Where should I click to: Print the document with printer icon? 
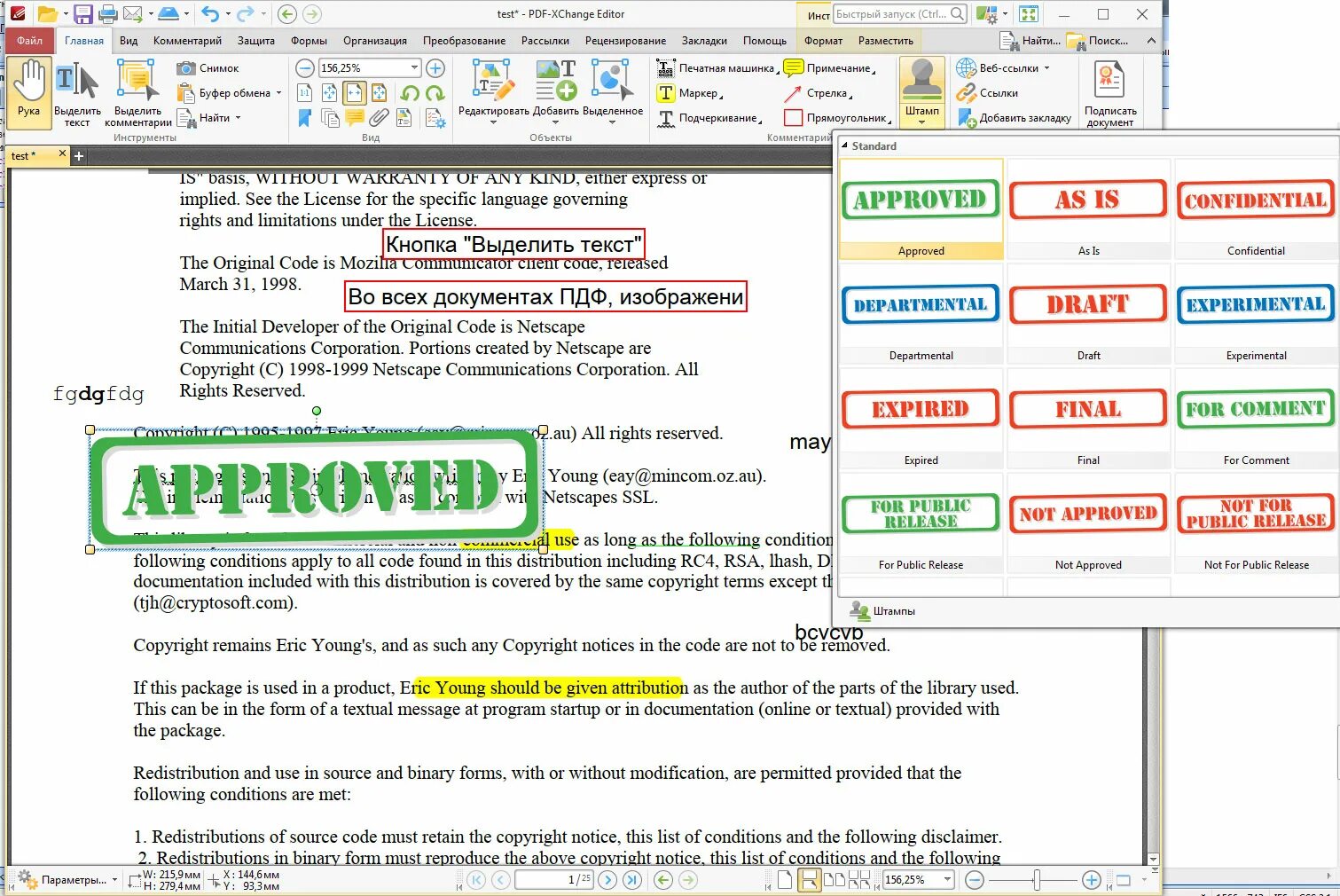(x=108, y=13)
